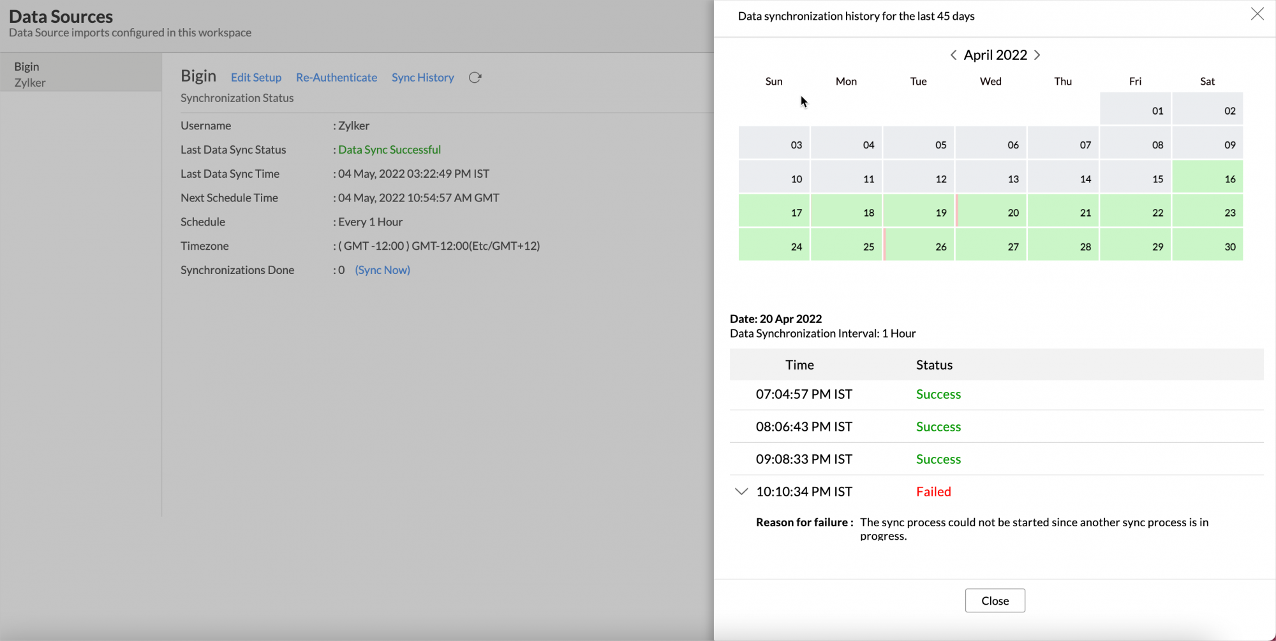Refresh synchronization status icon next to Sync History
The width and height of the screenshot is (1276, 641).
click(x=475, y=78)
